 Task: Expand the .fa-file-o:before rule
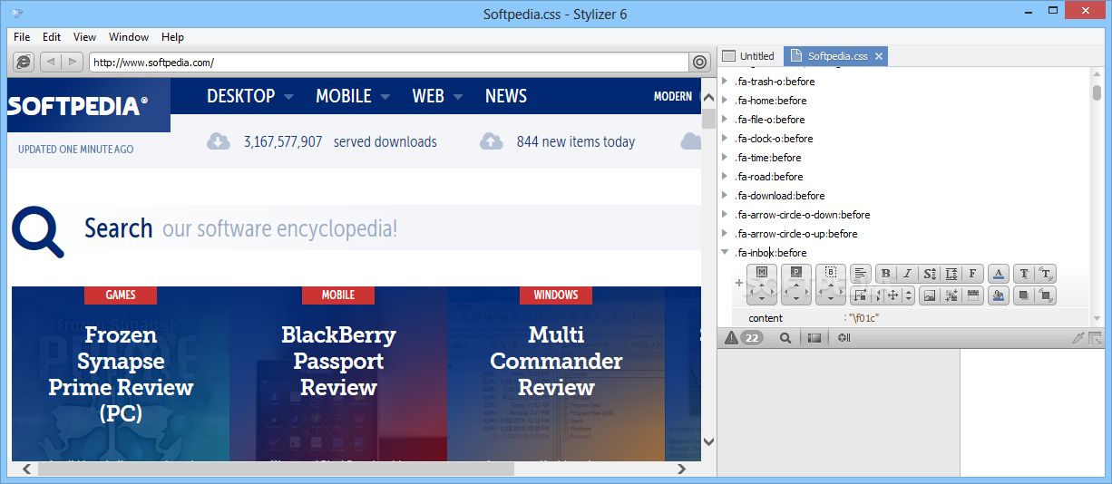[x=725, y=120]
